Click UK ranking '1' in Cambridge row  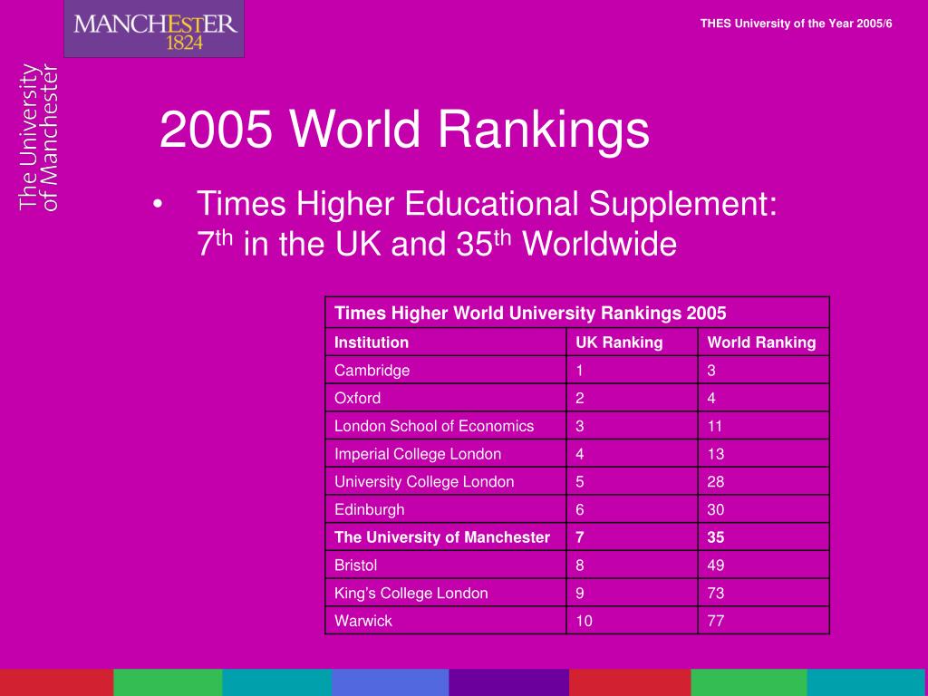[x=579, y=371]
